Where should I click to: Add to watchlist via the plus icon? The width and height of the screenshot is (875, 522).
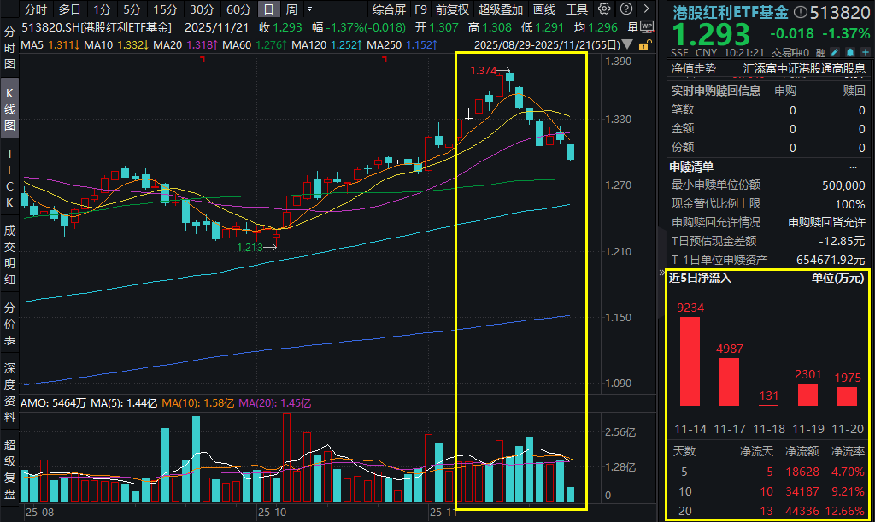(864, 51)
